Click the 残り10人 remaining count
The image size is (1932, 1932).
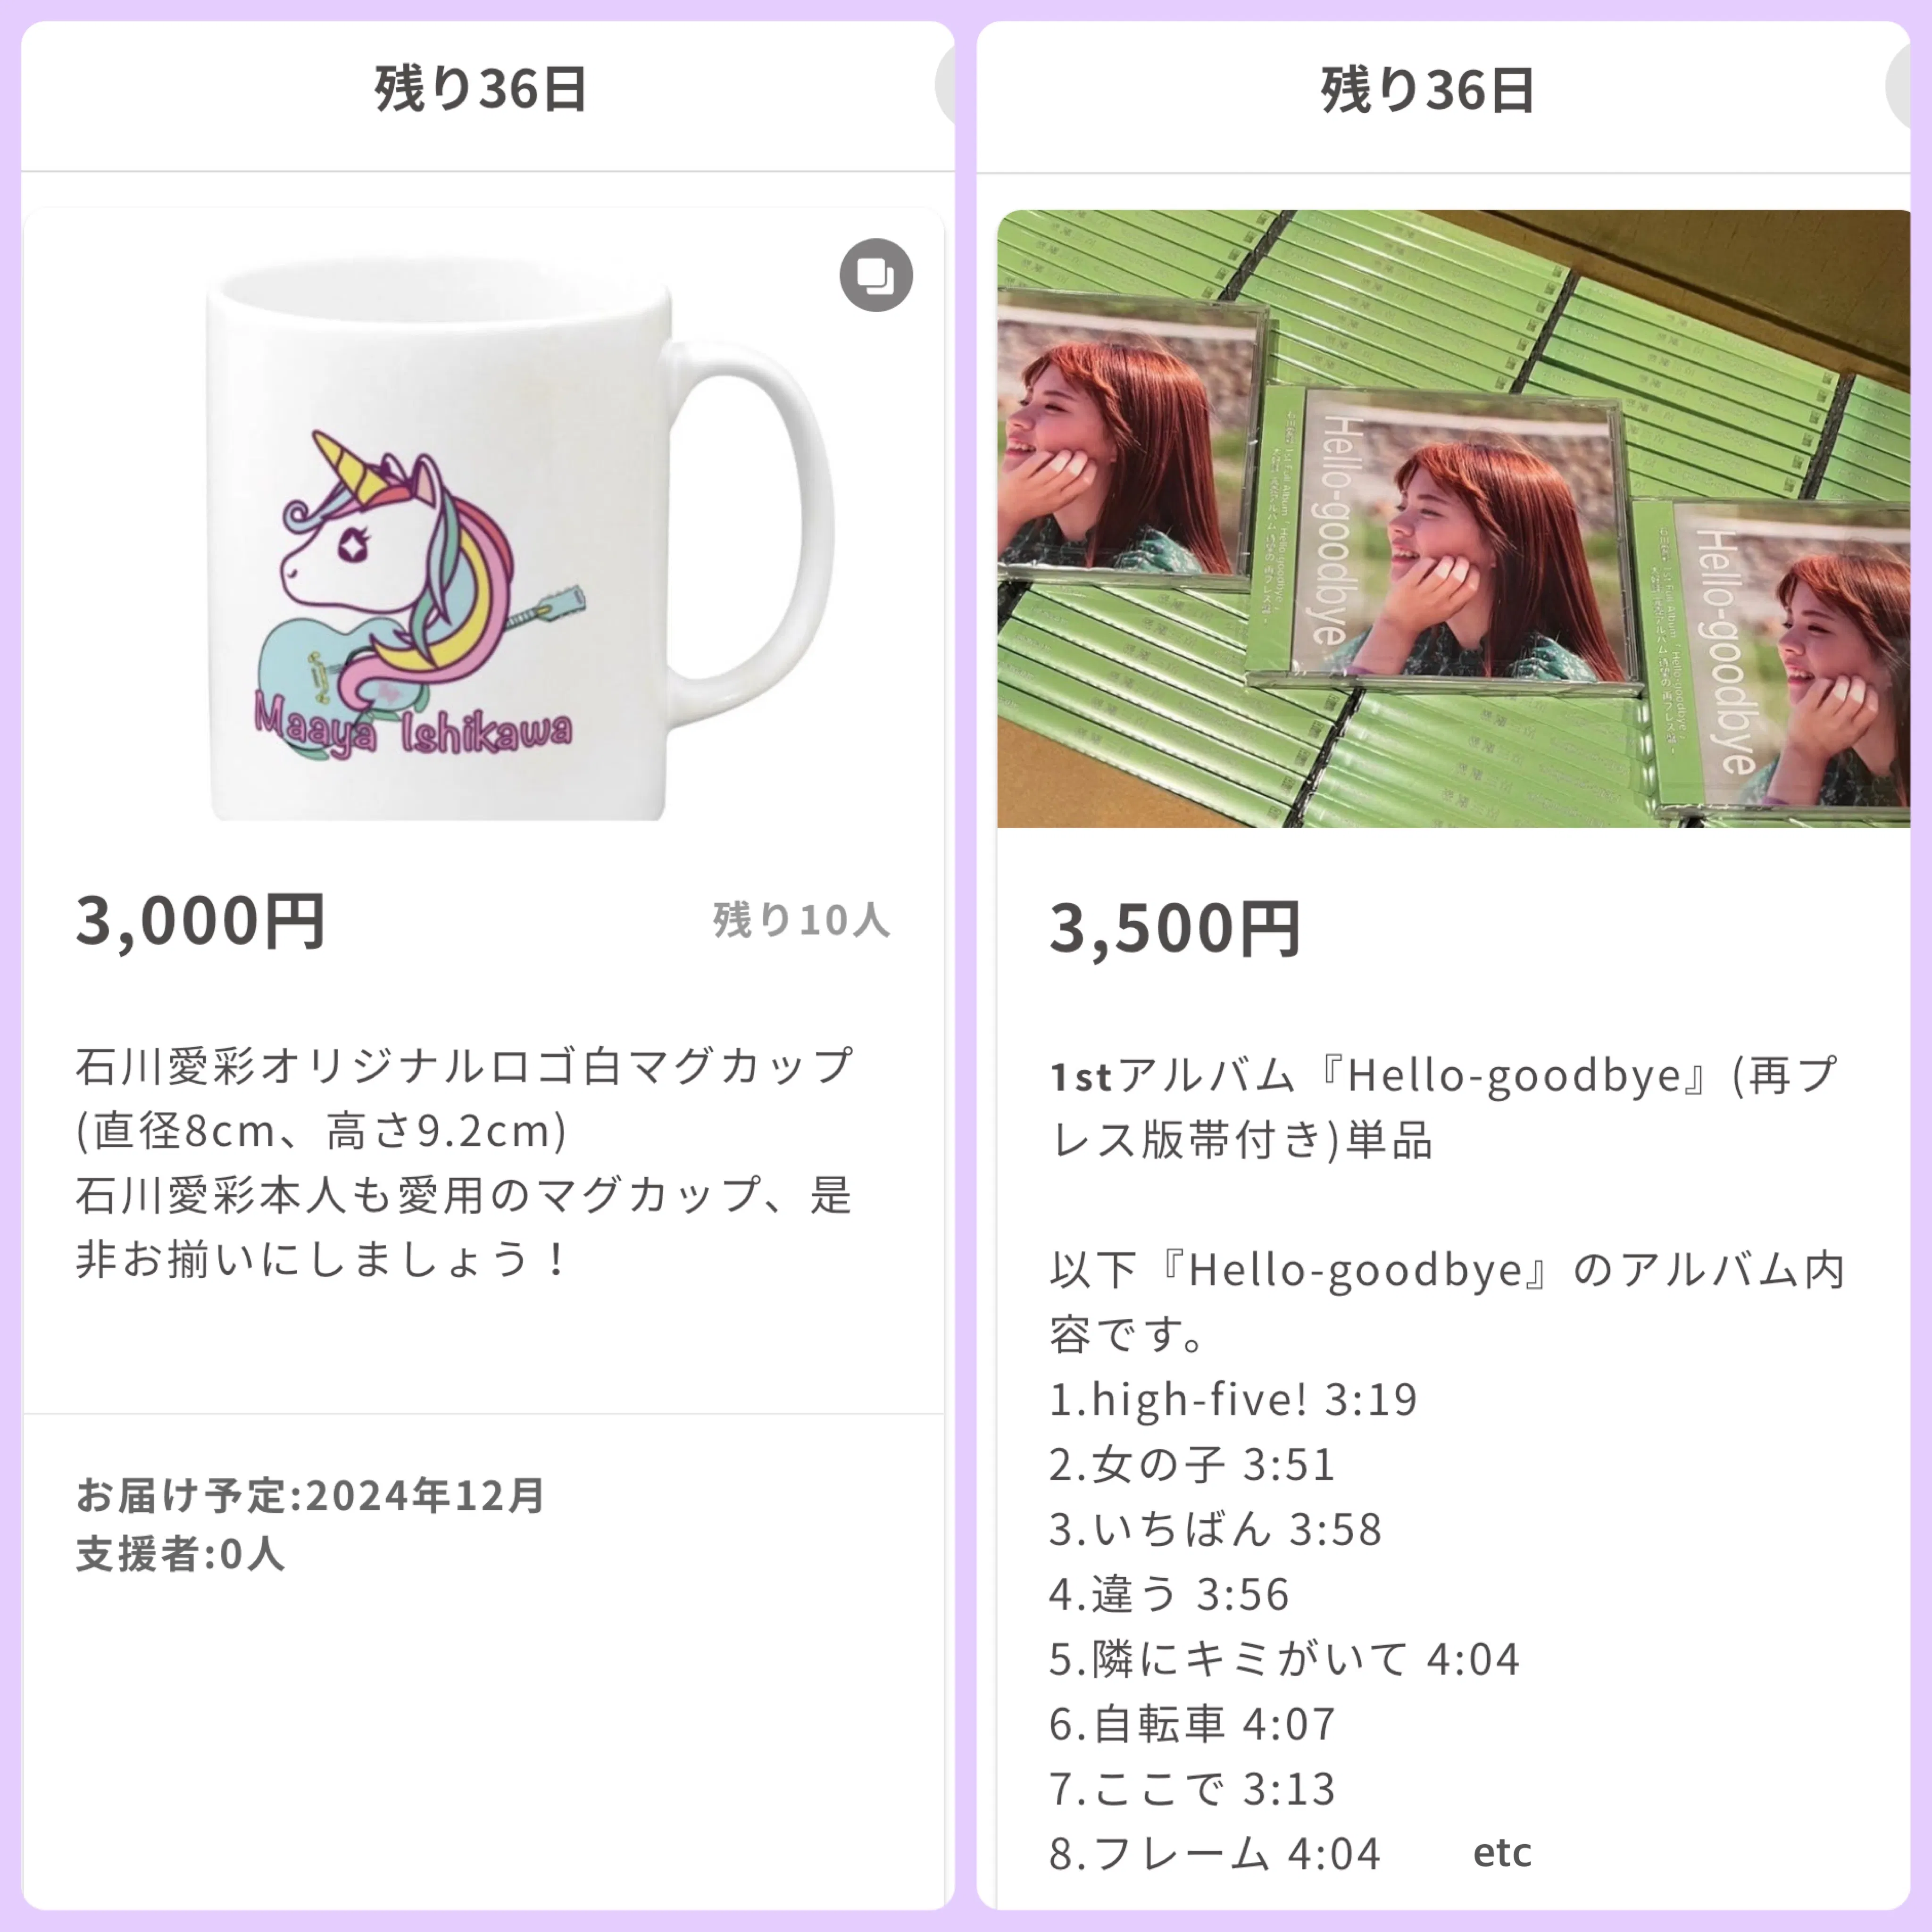[x=801, y=920]
